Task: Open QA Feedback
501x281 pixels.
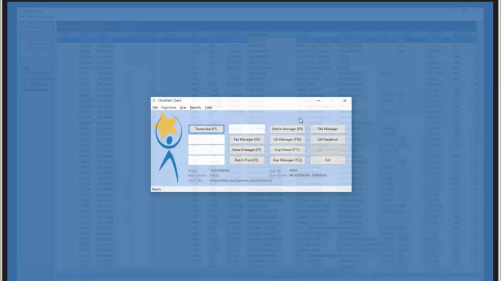Action: pos(328,139)
